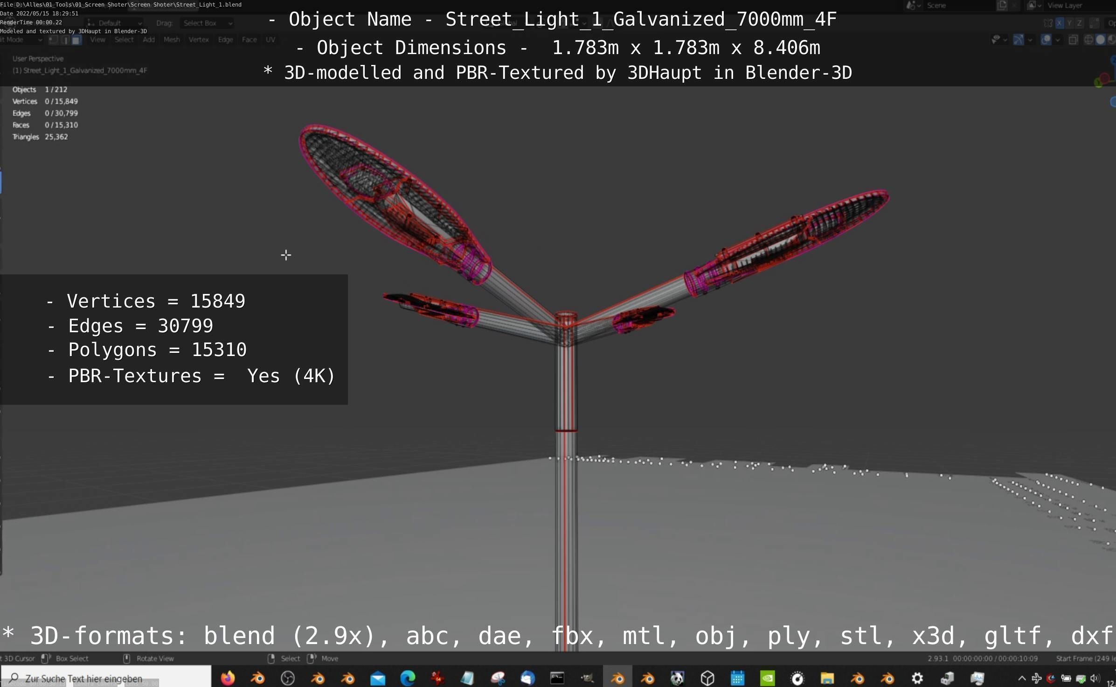Click the 'Edges 0/30,799' statistic
This screenshot has width=1116, height=687.
tap(45, 113)
